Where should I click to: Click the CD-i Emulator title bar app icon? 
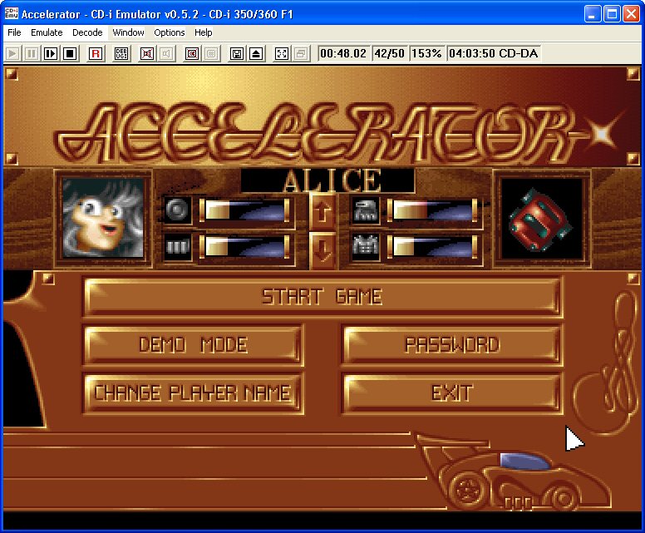point(11,13)
